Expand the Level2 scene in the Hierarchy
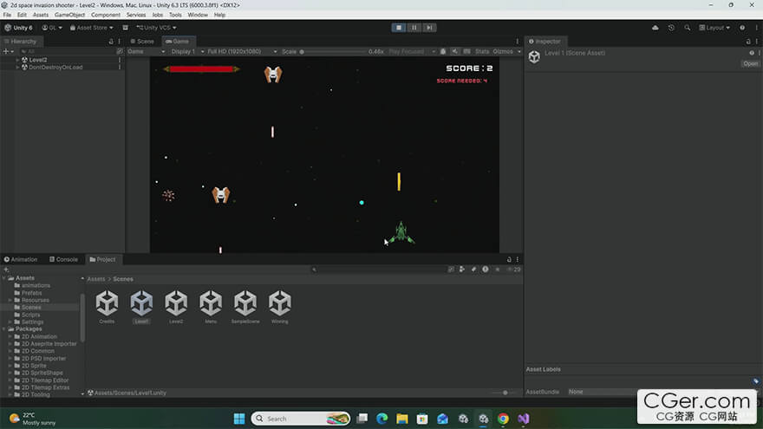The width and height of the screenshot is (763, 429). 17,60
